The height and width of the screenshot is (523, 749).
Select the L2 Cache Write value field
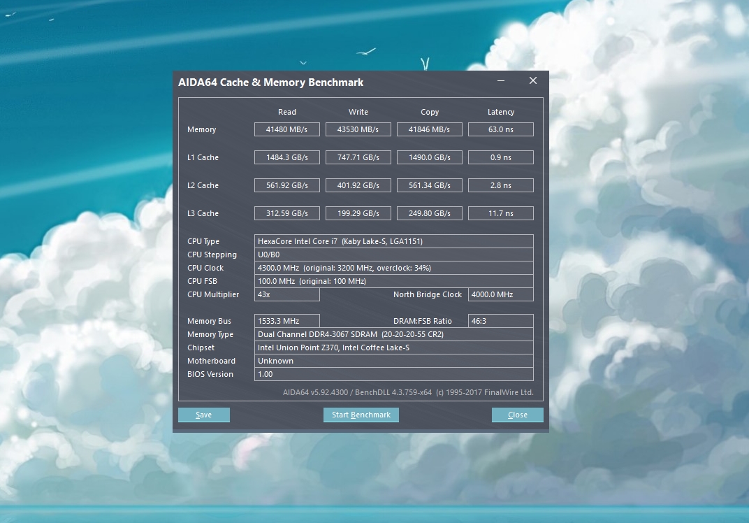pos(358,185)
